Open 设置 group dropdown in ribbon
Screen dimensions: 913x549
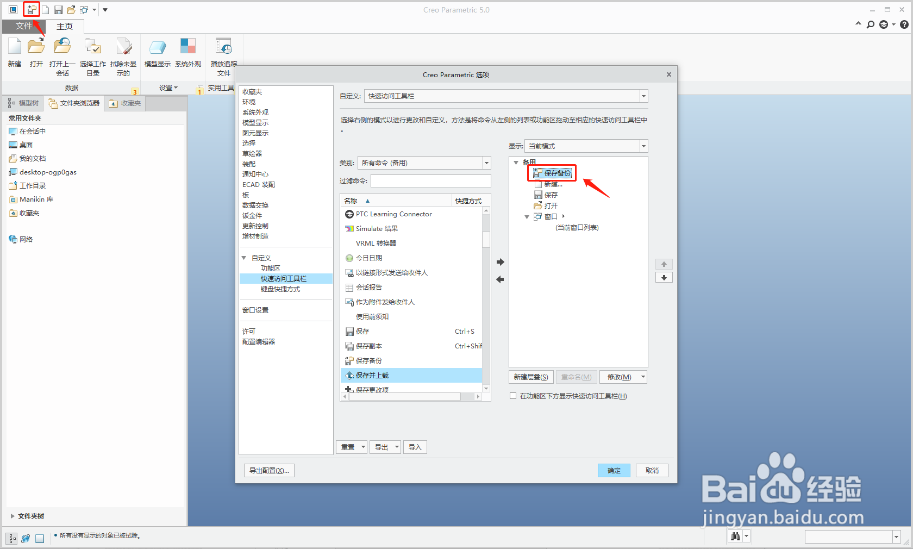168,88
